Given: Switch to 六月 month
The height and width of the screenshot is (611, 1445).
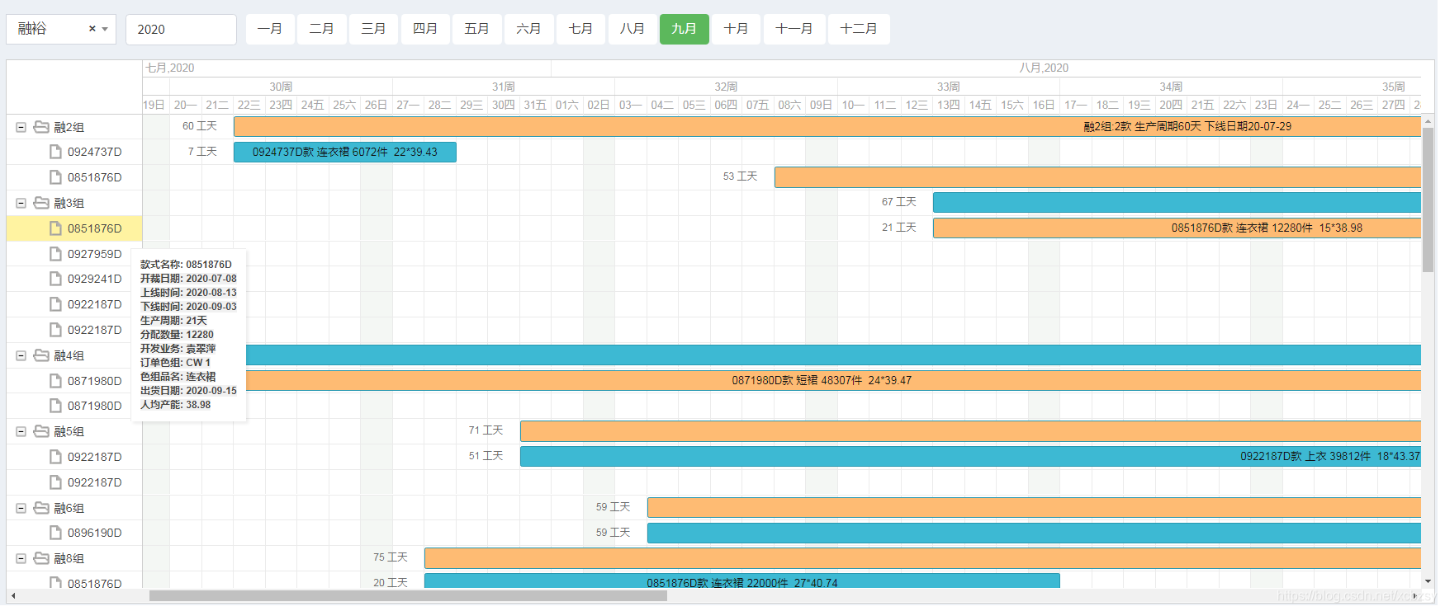Looking at the screenshot, I should click(x=529, y=29).
